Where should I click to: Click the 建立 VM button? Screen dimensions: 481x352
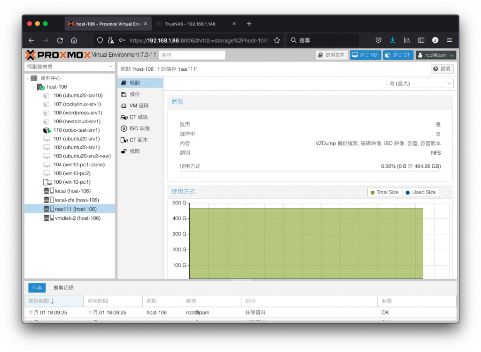[365, 55]
